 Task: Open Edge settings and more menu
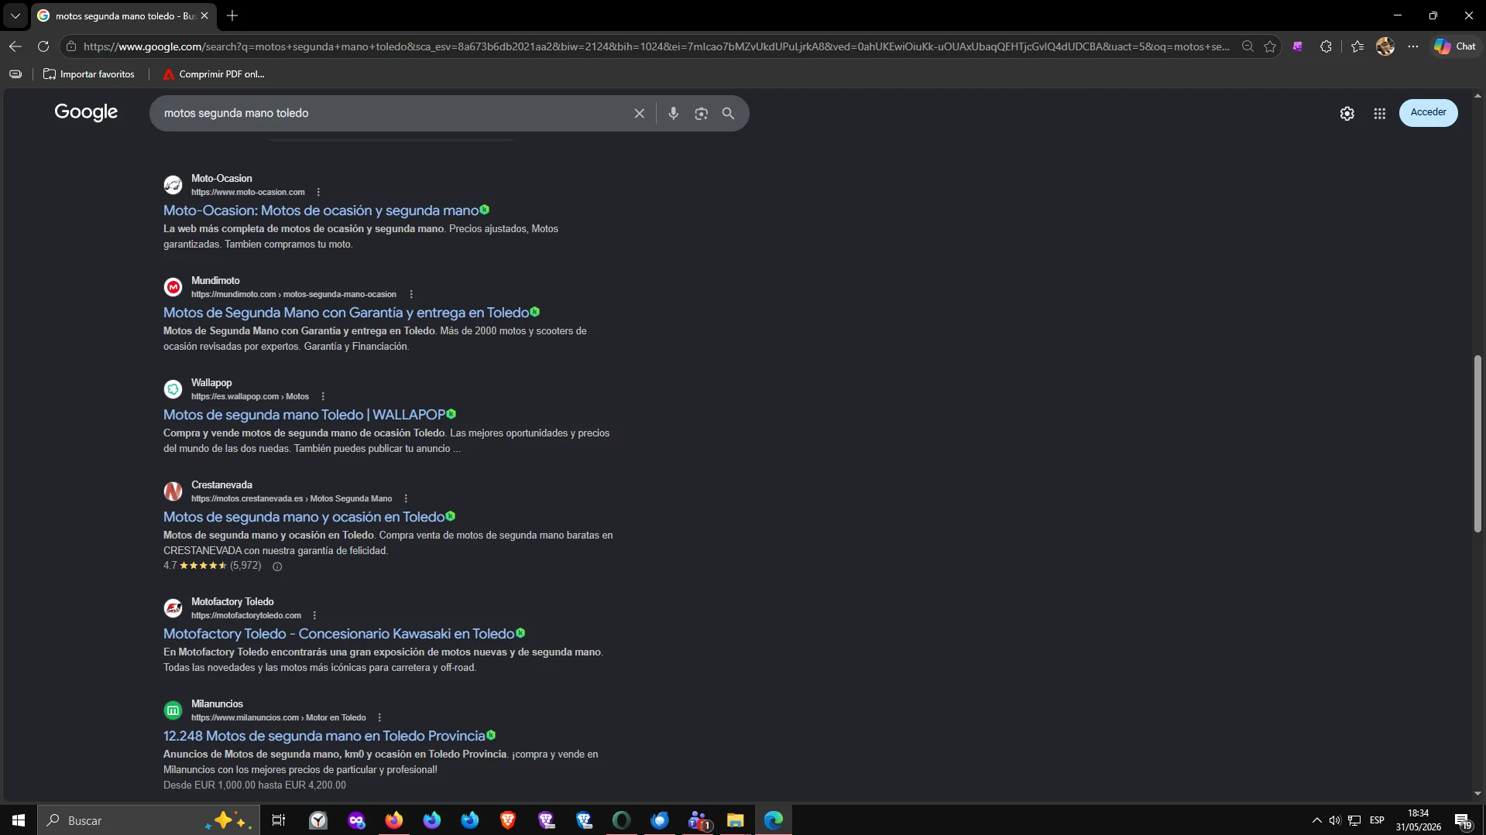pyautogui.click(x=1413, y=46)
